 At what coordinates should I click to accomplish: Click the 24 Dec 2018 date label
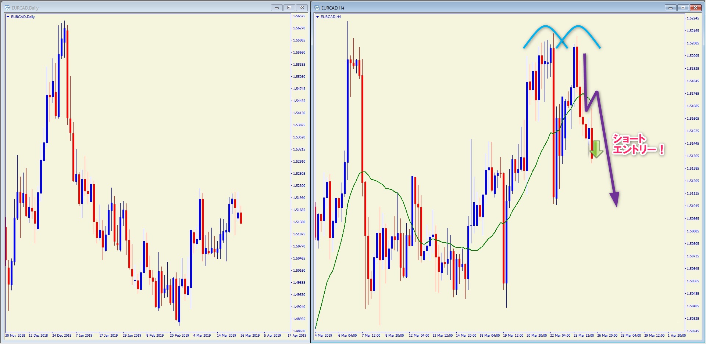(62, 336)
